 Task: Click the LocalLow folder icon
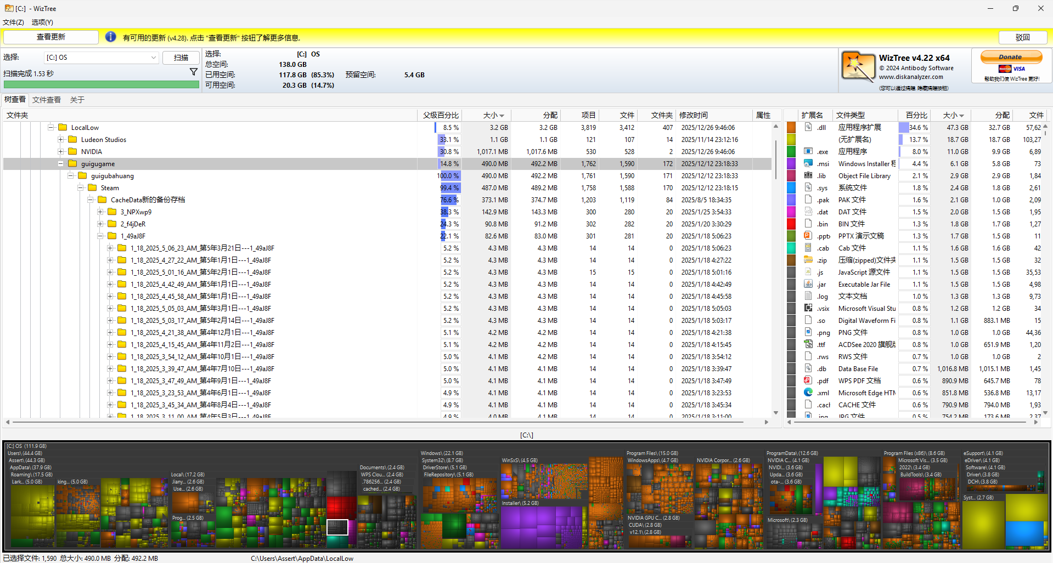(x=63, y=127)
